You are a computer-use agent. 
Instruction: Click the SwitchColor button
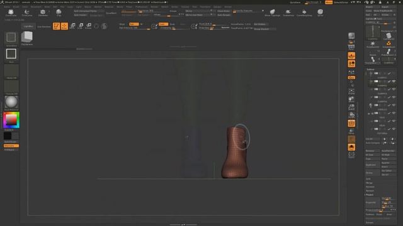[11, 142]
